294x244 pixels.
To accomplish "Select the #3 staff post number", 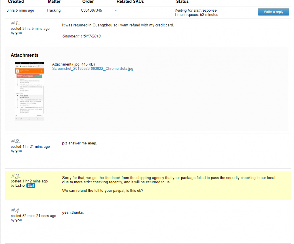I will [16, 176].
